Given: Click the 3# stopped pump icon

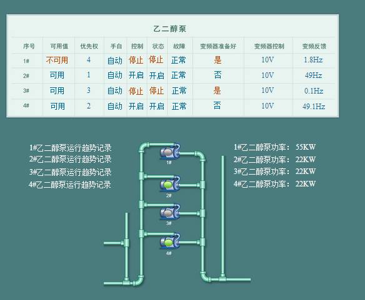Looking at the screenshot, I should 170,212.
